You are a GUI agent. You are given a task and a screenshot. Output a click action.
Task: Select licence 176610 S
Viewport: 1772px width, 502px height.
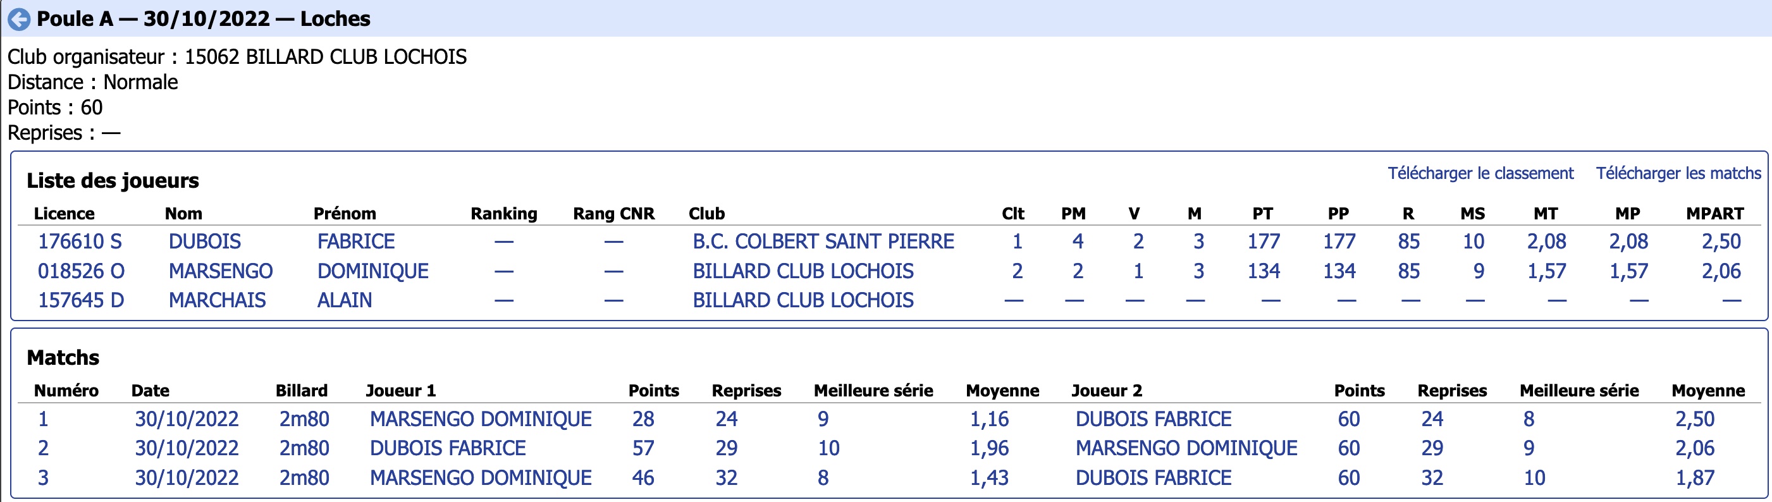[80, 242]
